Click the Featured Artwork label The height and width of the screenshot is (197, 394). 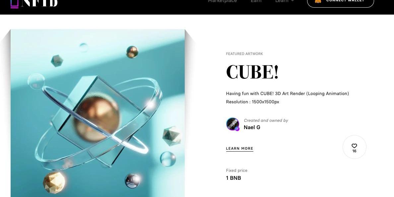tap(244, 54)
